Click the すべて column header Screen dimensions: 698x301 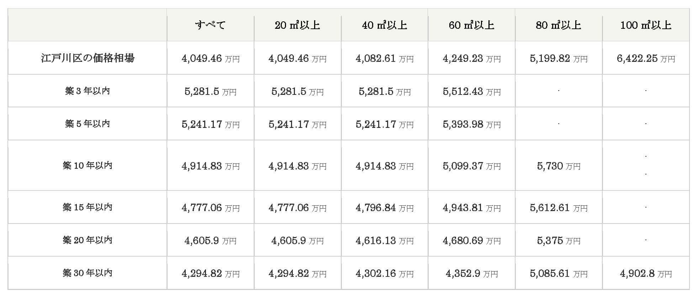[210, 25]
